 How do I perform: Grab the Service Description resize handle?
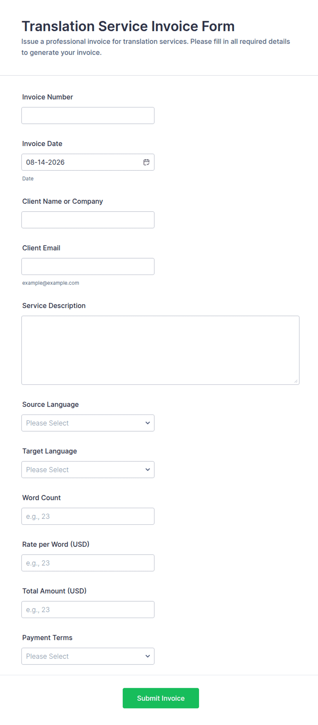click(x=296, y=381)
